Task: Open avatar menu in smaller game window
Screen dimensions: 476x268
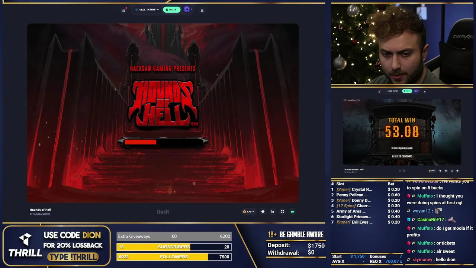Action: pyautogui.click(x=416, y=91)
